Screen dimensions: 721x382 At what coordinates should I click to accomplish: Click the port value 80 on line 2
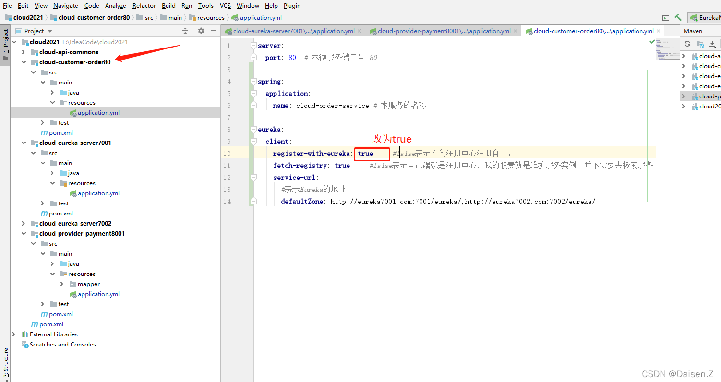point(292,58)
